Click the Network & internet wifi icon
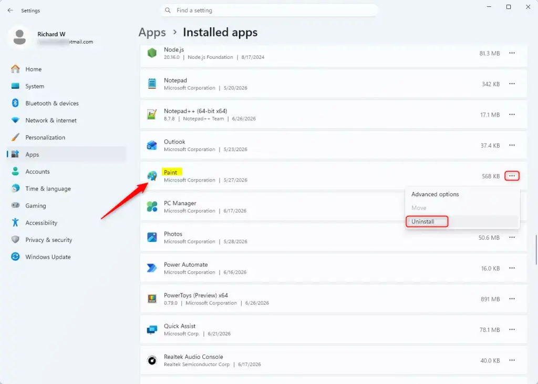The height and width of the screenshot is (384, 538). pyautogui.click(x=15, y=120)
